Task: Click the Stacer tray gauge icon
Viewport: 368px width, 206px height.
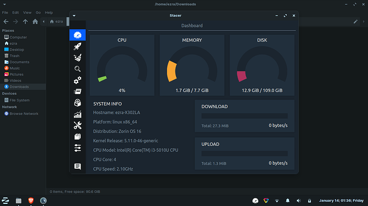Action: [x=255, y=201]
